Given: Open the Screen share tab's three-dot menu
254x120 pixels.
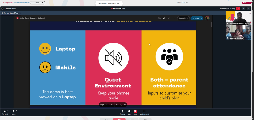Looking at the screenshot, I should point(20,13).
